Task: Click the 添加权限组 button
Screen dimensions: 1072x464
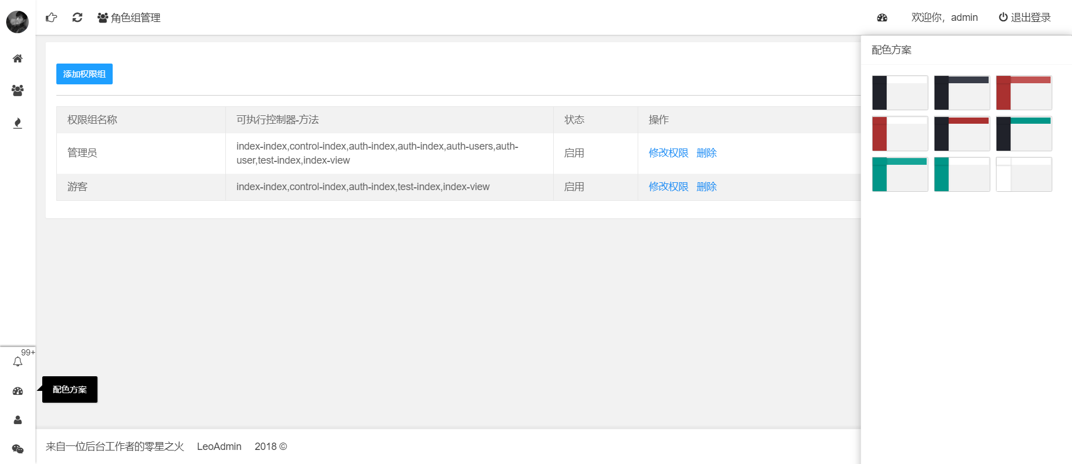Action: click(x=84, y=74)
